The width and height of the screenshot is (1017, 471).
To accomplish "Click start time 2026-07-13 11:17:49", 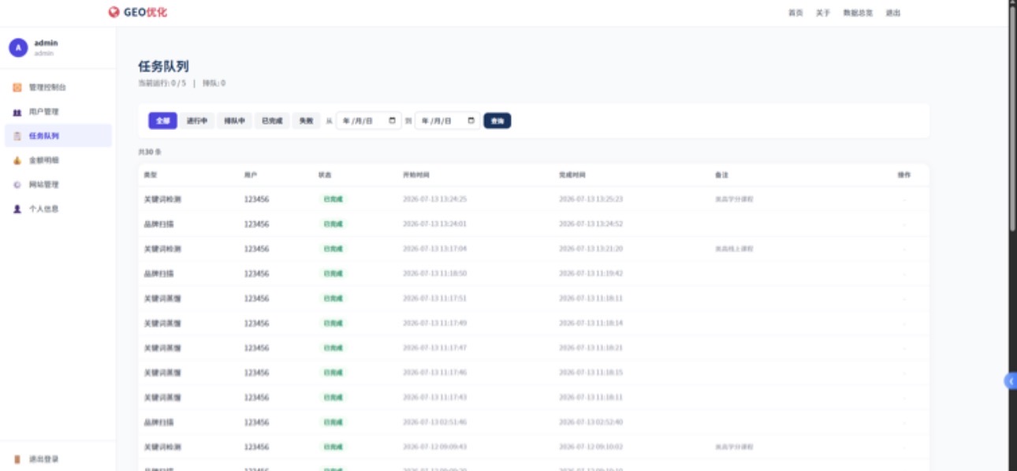I will pos(434,323).
